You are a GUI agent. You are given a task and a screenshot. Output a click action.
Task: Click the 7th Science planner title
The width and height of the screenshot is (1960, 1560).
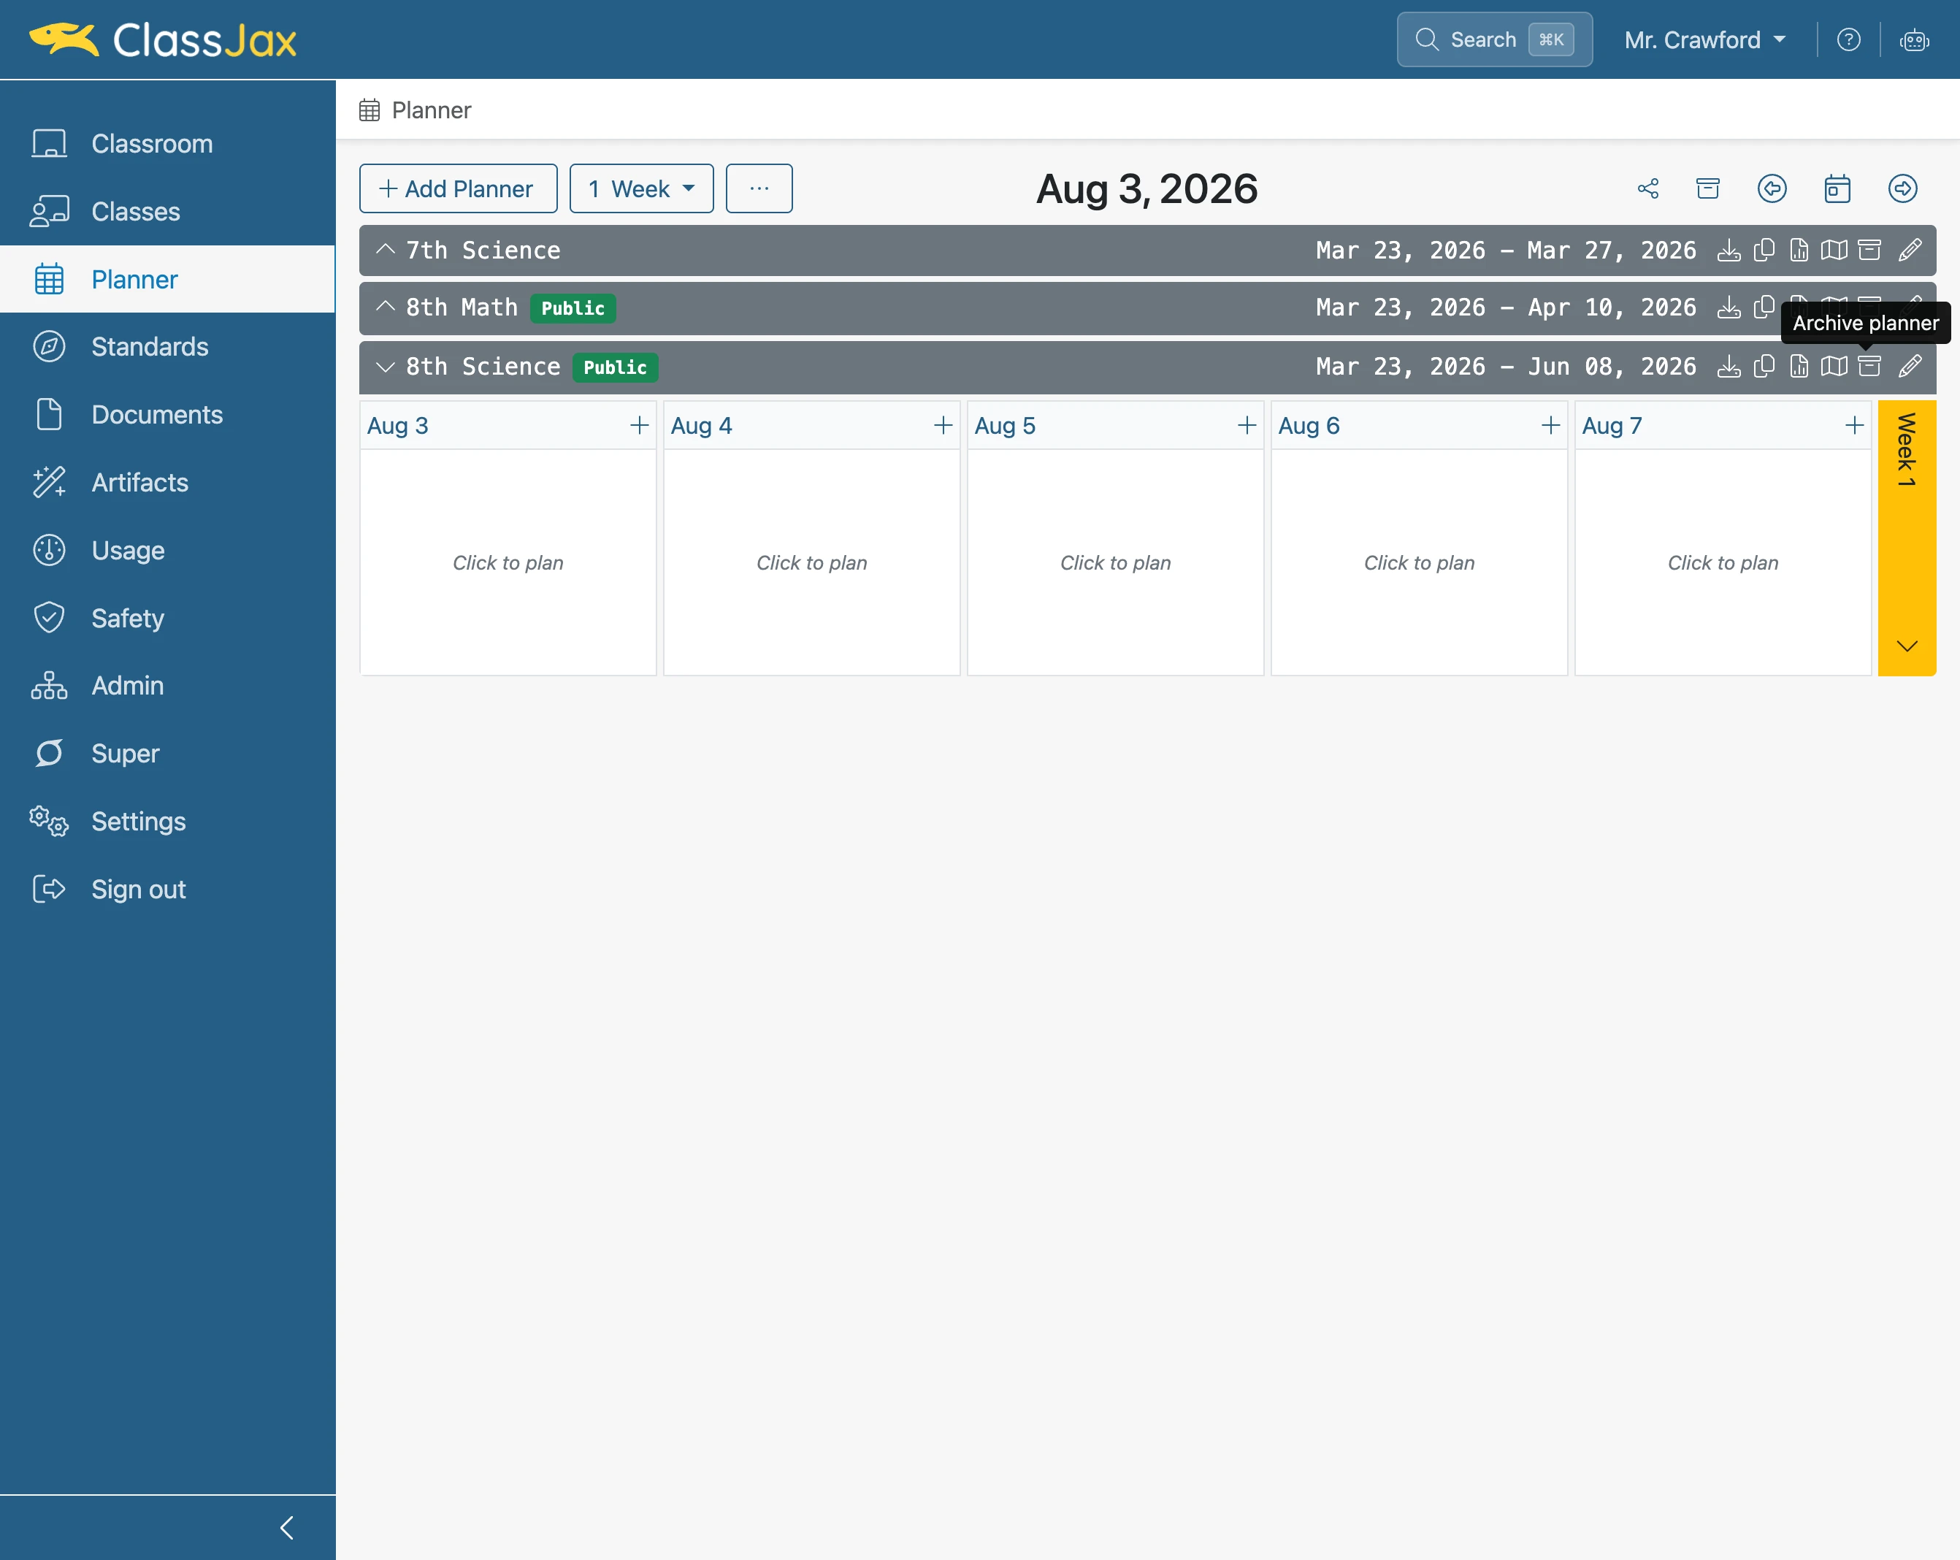483,250
